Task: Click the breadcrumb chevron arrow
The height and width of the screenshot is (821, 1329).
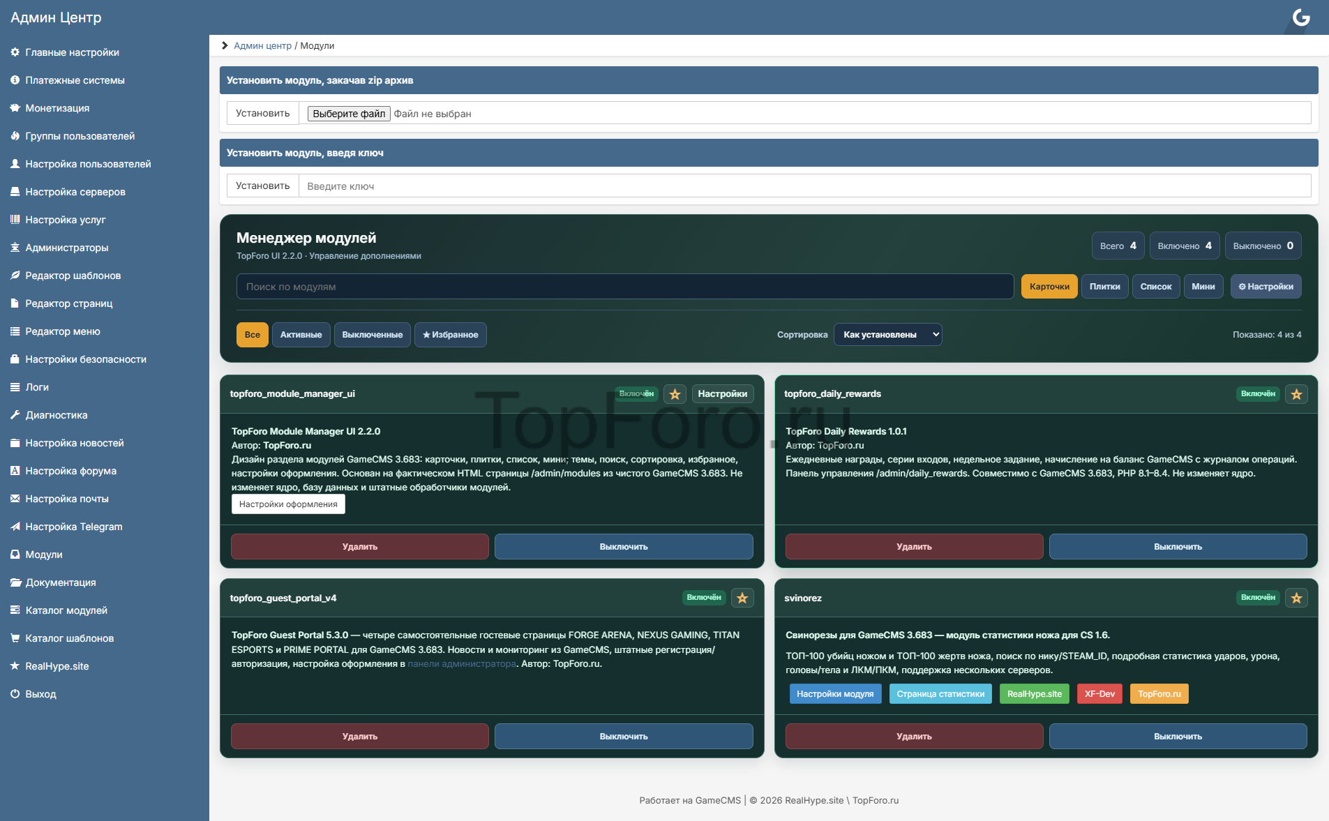Action: click(x=225, y=45)
